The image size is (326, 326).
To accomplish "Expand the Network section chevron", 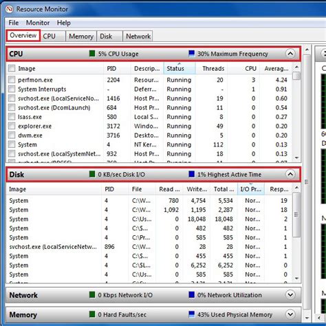I will click(290, 294).
